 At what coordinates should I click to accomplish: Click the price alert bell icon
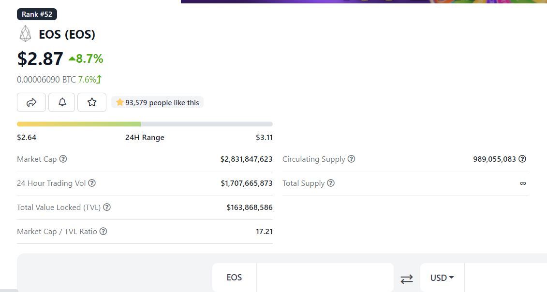tap(62, 102)
